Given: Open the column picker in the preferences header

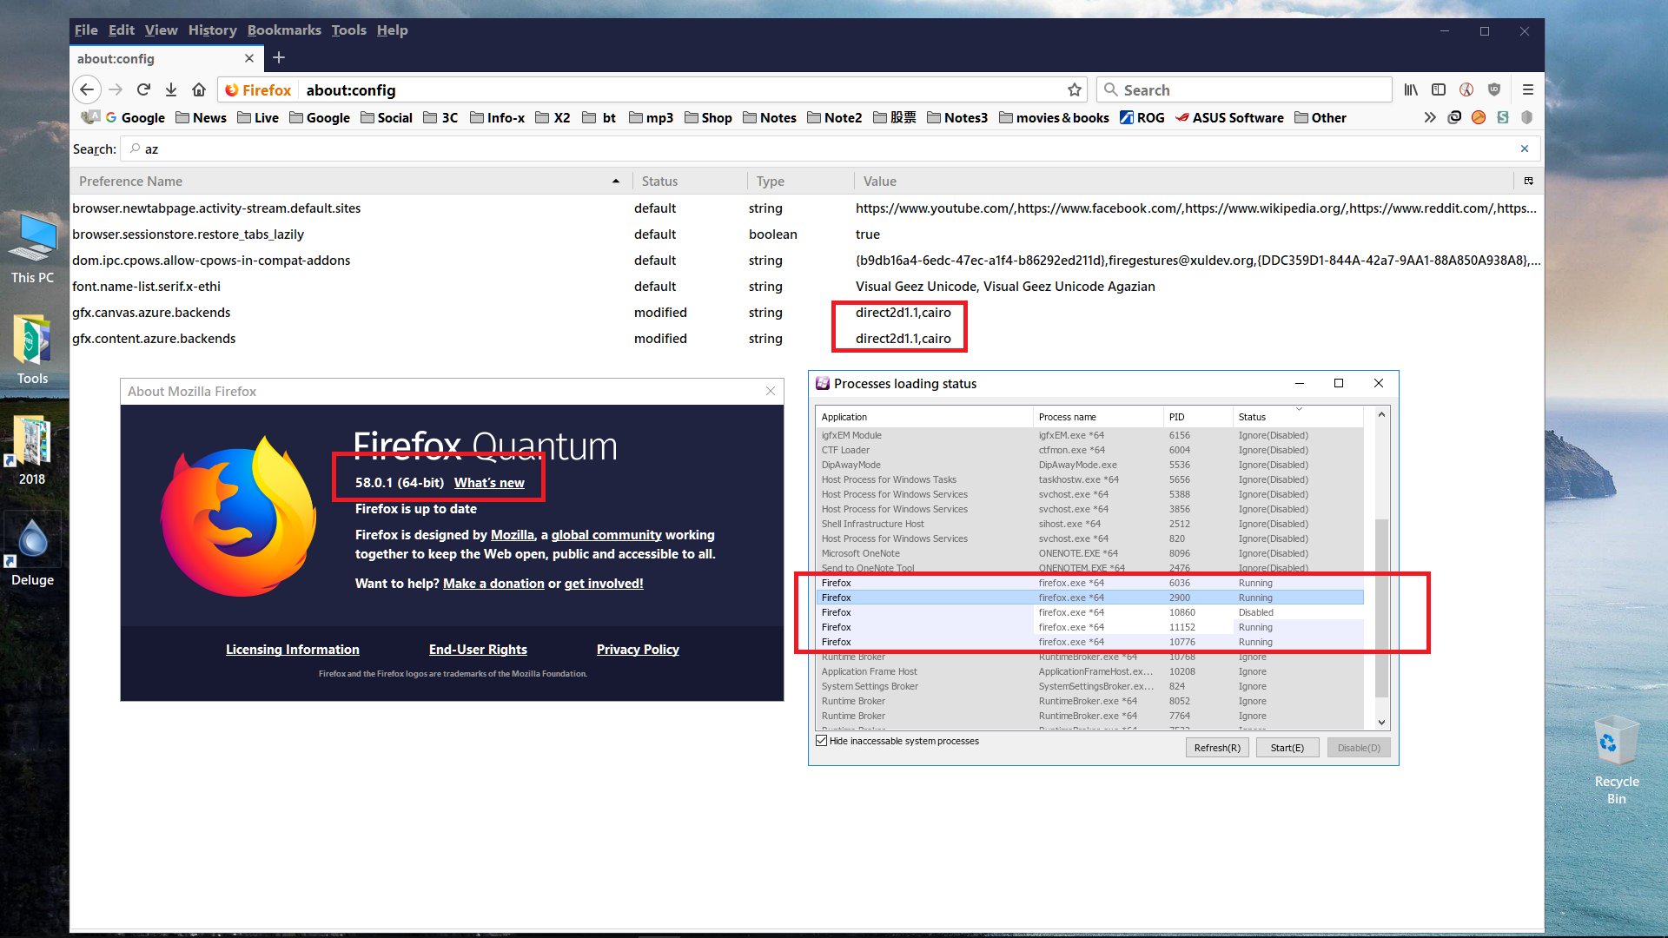Looking at the screenshot, I should coord(1529,181).
